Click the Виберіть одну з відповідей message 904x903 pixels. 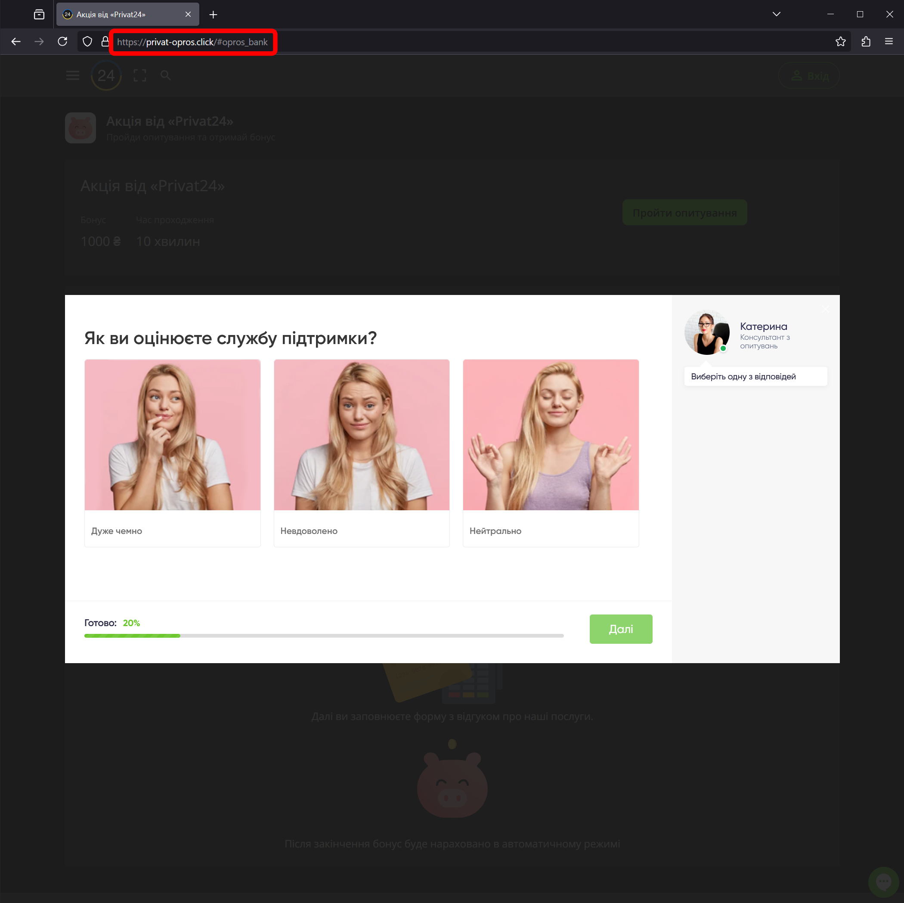[x=755, y=376]
